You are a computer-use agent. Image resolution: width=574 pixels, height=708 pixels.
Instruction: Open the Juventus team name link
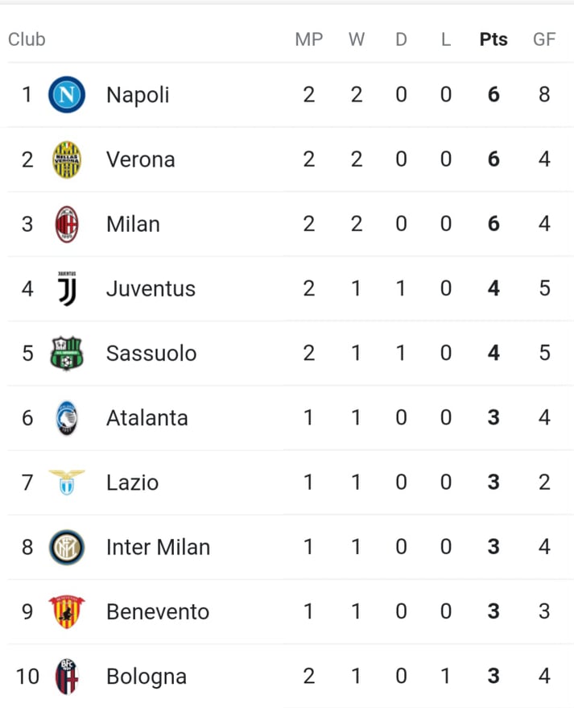151,289
